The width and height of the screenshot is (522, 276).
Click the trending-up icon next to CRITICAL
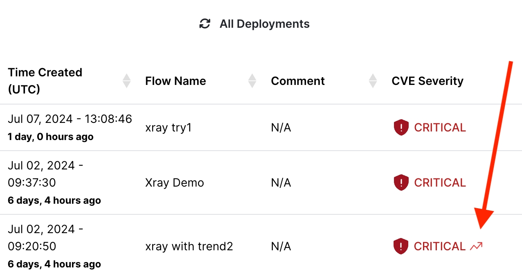pyautogui.click(x=476, y=246)
